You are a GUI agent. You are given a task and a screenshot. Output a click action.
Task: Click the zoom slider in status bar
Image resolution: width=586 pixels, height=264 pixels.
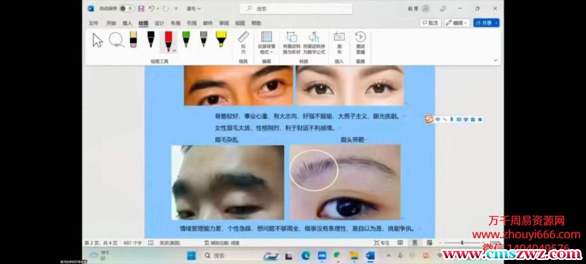tap(461, 243)
